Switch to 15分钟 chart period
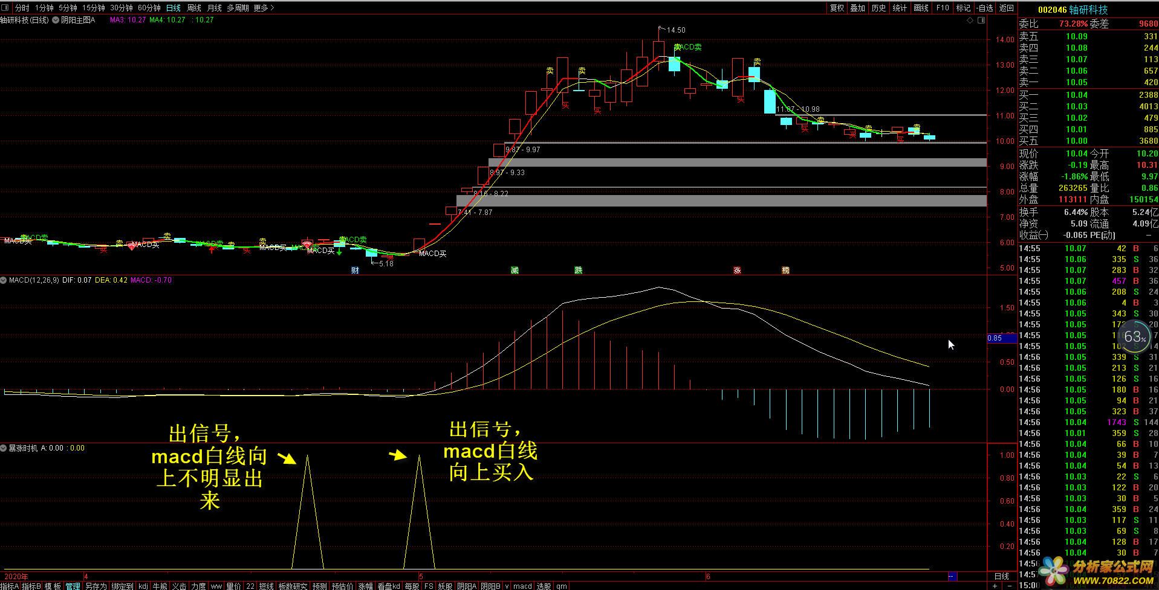1159x590 pixels. [x=93, y=8]
